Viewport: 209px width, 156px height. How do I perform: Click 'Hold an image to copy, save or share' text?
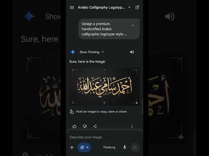click(101, 111)
